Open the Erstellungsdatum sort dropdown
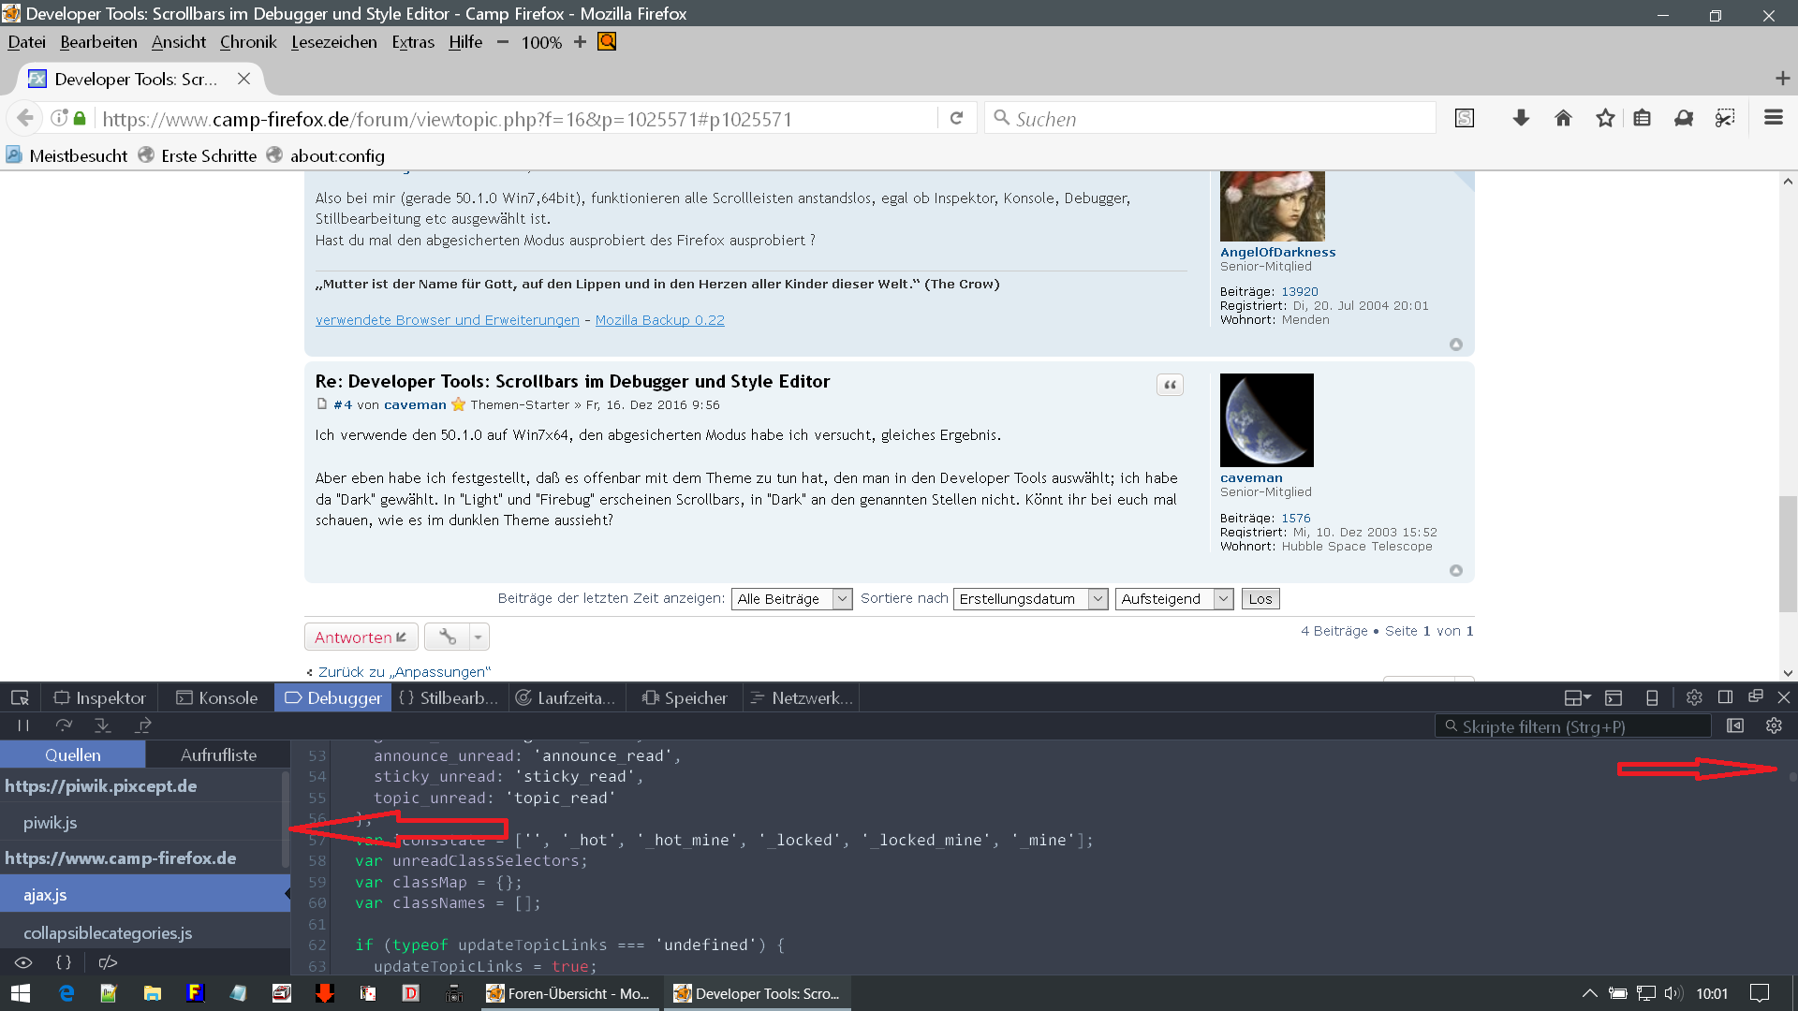Viewport: 1798px width, 1011px height. 1030,599
